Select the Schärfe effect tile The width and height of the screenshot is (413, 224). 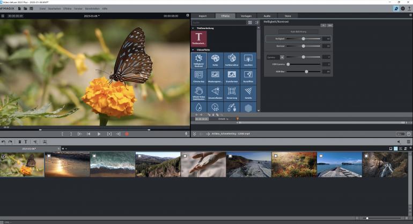click(x=248, y=93)
